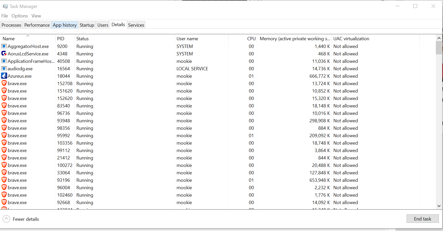Sort by the Status column header

[x=125, y=38]
